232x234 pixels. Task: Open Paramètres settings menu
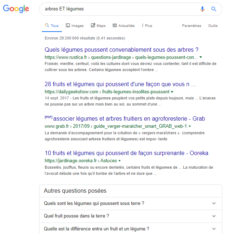[x=192, y=26]
